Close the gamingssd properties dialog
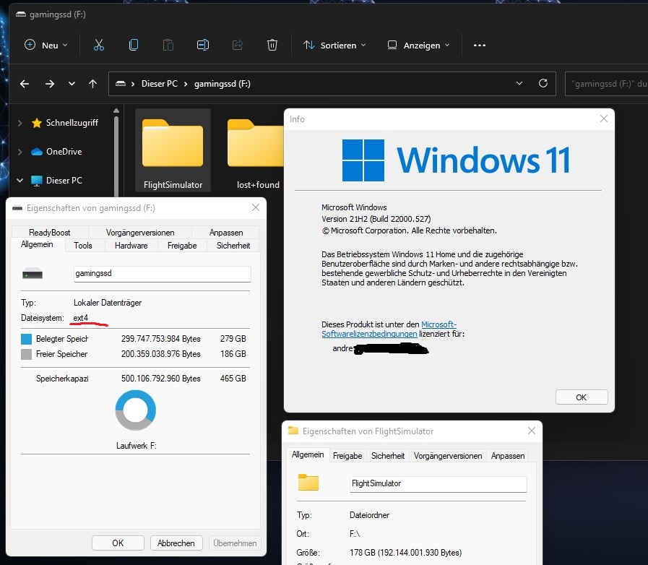The width and height of the screenshot is (648, 565). tap(256, 207)
